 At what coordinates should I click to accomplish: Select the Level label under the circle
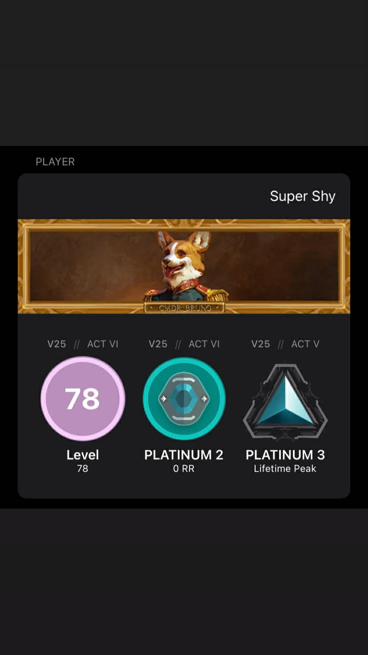click(x=82, y=455)
